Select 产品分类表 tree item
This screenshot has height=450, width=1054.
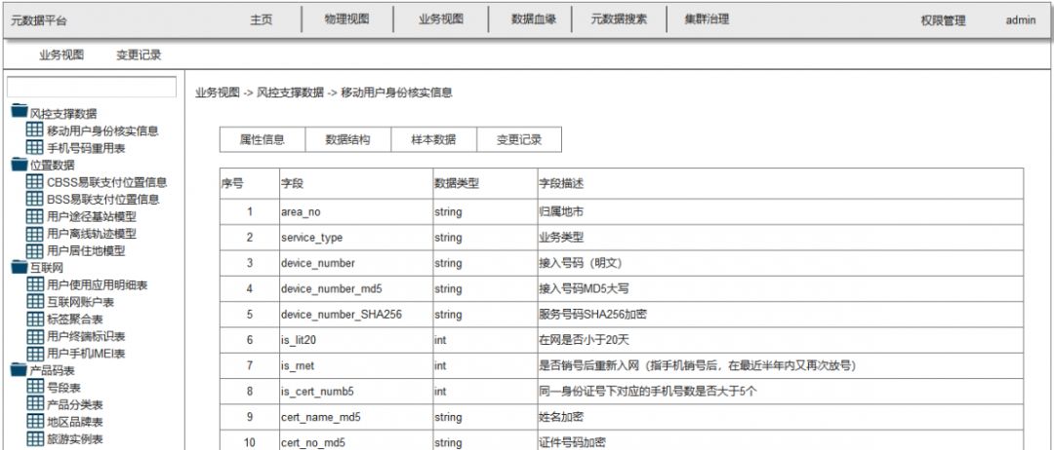coord(74,405)
